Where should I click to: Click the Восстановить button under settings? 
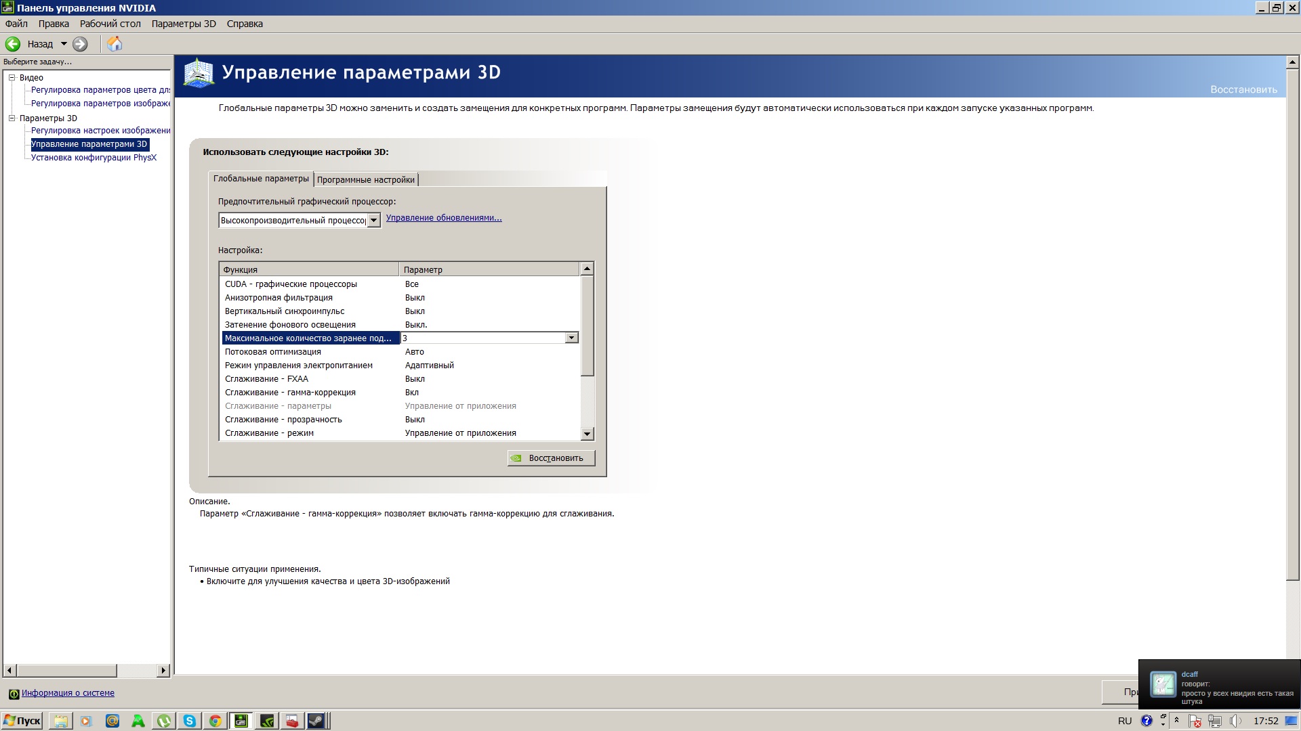(551, 458)
